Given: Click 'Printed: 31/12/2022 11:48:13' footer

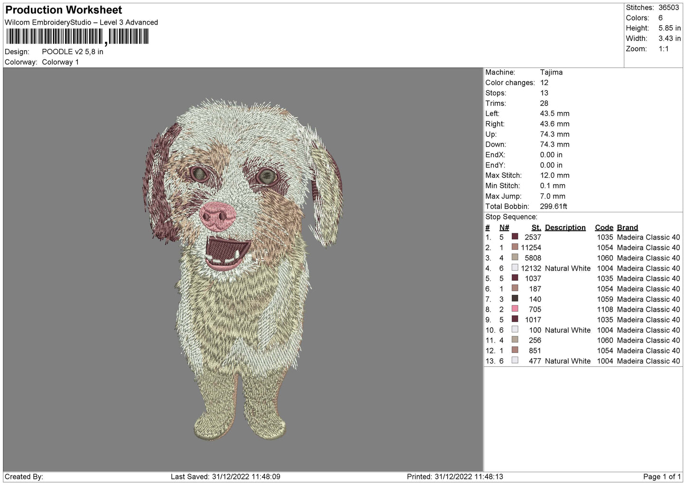Looking at the screenshot, I should coord(455,476).
